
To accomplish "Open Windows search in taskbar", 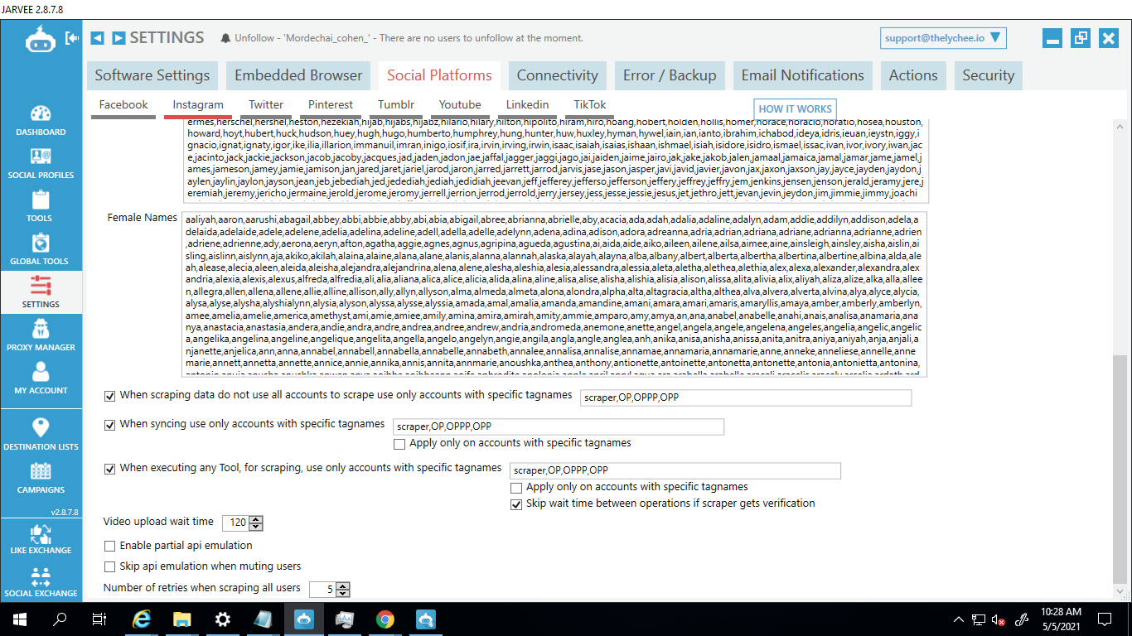I will point(60,619).
